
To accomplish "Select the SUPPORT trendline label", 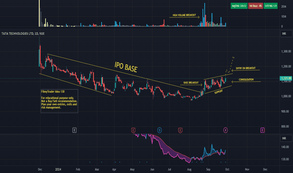I will pos(218,92).
